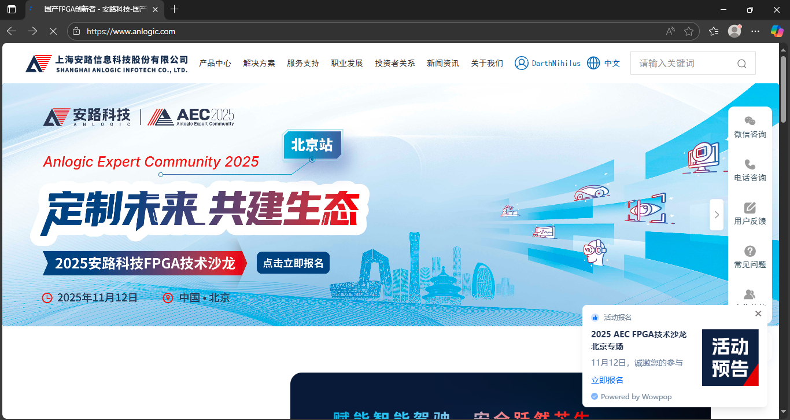Open Copilot from the browser toolbar
This screenshot has height=420, width=790.
pos(777,31)
